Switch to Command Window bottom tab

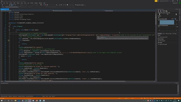pos(29,96)
